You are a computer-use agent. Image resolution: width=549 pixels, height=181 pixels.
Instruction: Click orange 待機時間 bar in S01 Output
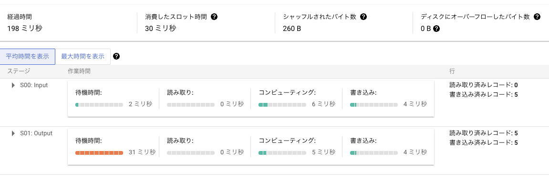tap(99, 153)
